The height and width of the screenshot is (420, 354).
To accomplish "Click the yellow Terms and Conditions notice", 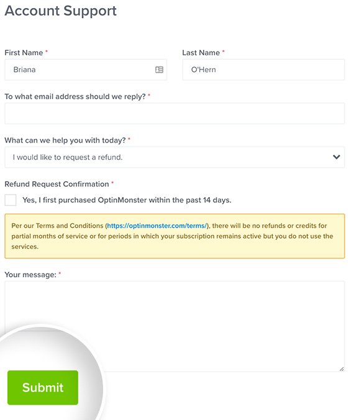I will click(175, 236).
